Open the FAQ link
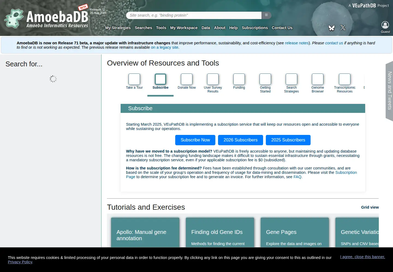Screen dimensions: 393x272 click(x=297, y=177)
